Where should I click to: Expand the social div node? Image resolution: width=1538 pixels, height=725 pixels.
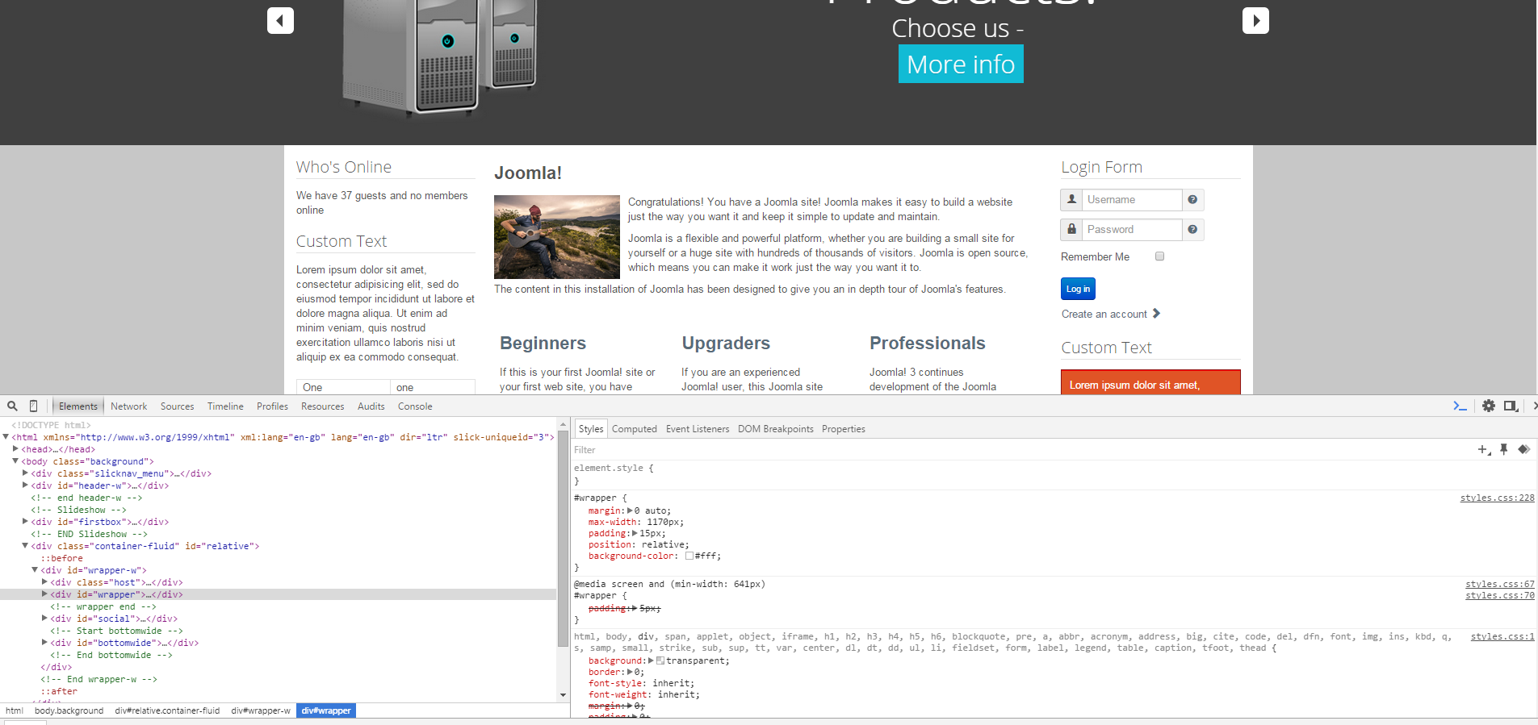44,619
